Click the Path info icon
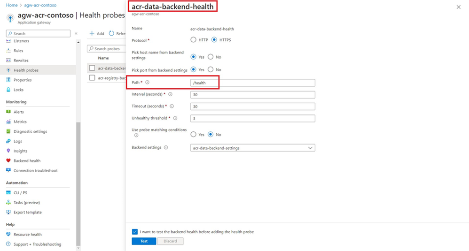Viewport: 469px width, 251px height. tap(147, 83)
